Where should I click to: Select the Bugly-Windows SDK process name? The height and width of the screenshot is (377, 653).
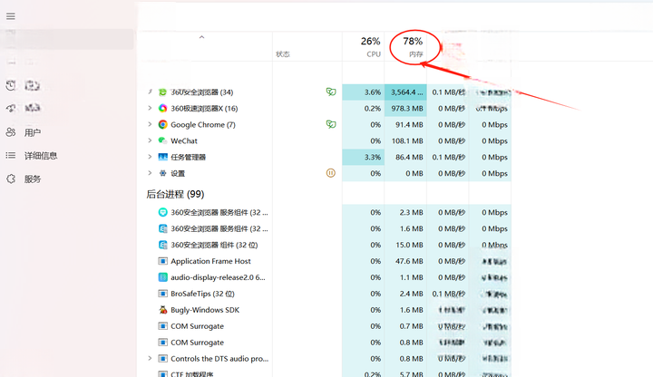[205, 310]
